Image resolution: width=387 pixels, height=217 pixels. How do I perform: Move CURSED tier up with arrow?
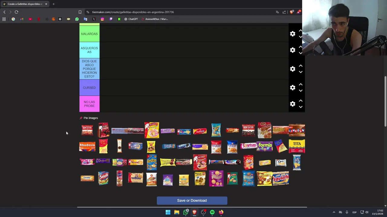[x=301, y=84]
